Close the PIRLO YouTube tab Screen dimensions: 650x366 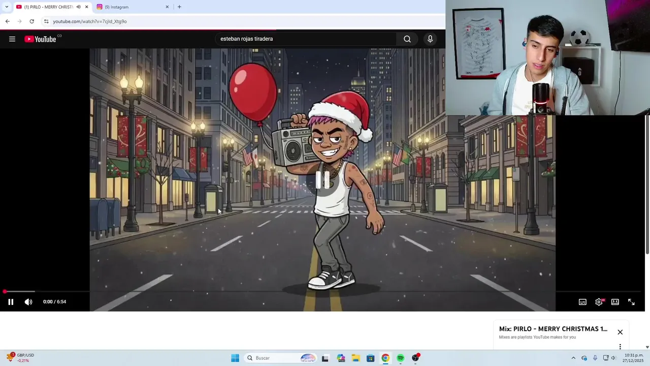pyautogui.click(x=86, y=7)
